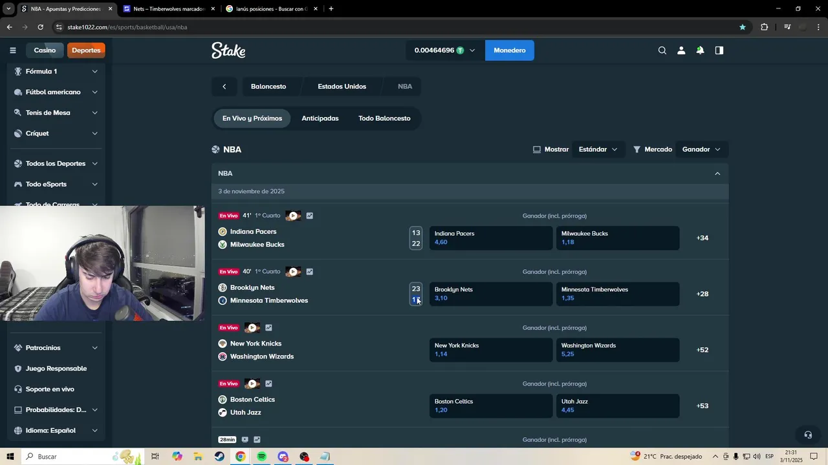
Task: Expand Todos los Deportes section
Action: (56, 164)
